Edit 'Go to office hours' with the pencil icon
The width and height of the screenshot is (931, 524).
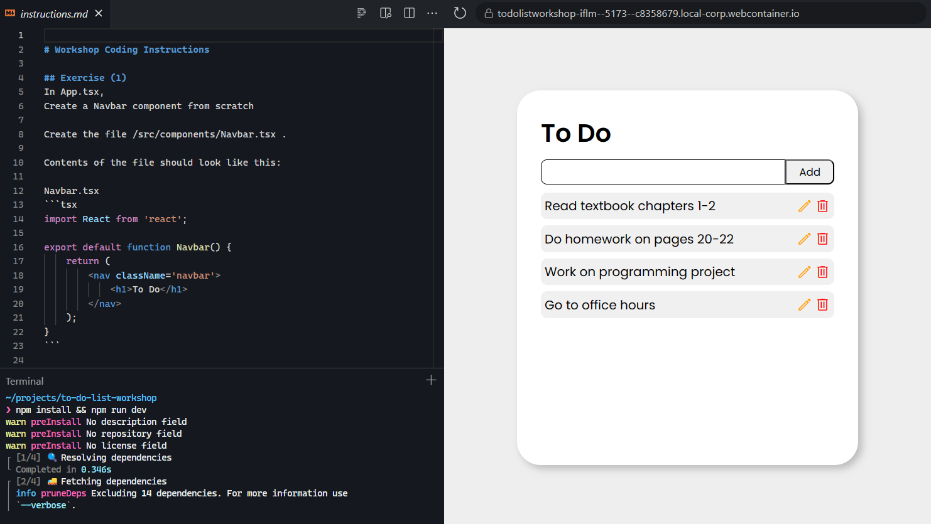point(804,304)
